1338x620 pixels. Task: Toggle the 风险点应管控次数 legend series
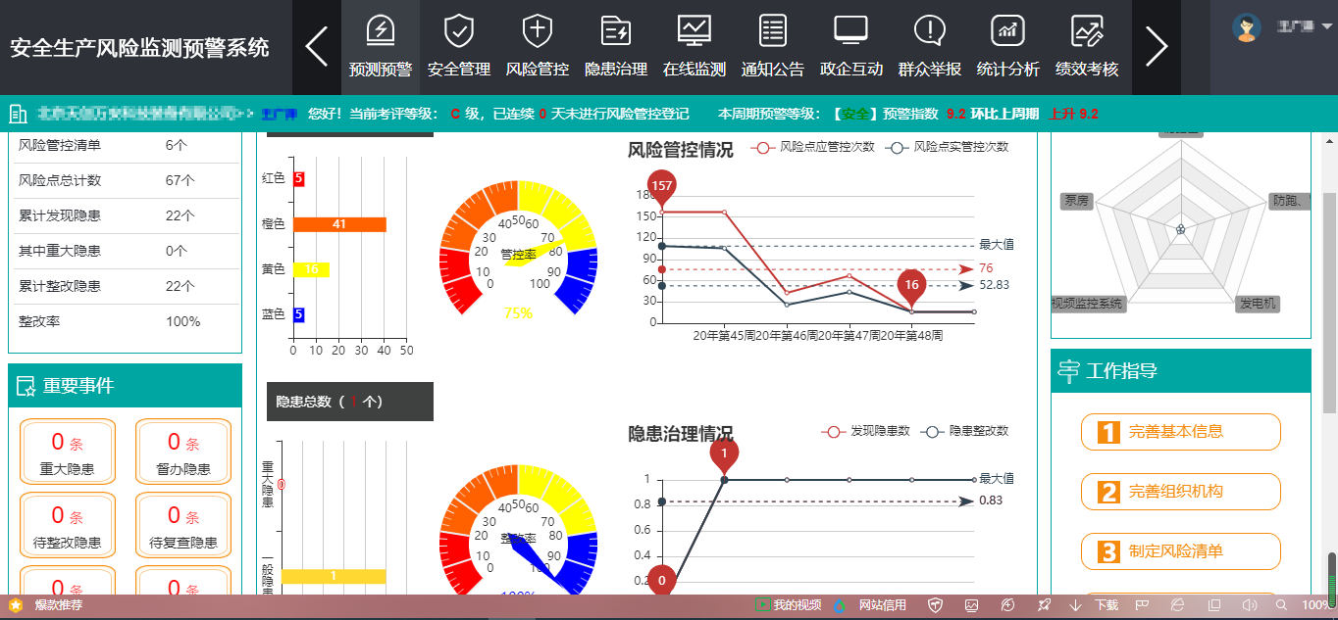(x=813, y=147)
